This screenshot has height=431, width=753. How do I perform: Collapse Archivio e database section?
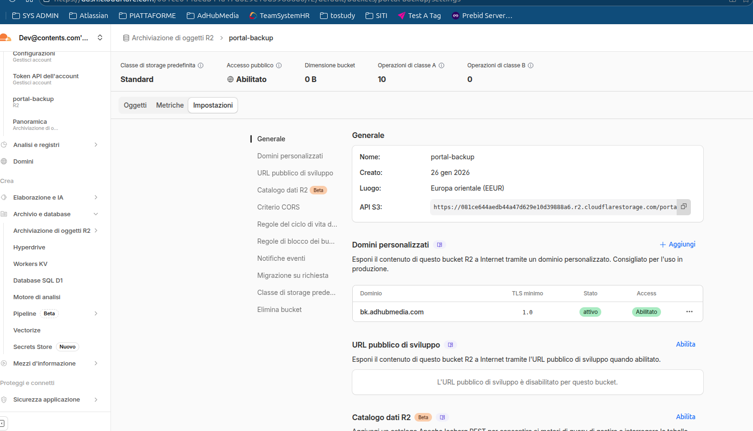click(x=96, y=214)
